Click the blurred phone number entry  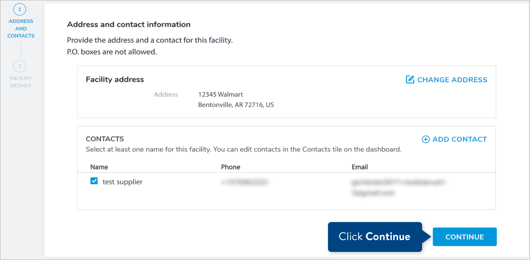coord(245,182)
